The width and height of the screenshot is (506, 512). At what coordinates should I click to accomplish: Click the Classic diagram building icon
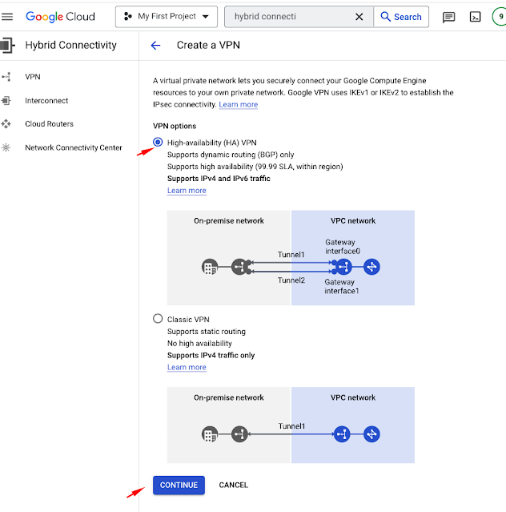click(210, 434)
